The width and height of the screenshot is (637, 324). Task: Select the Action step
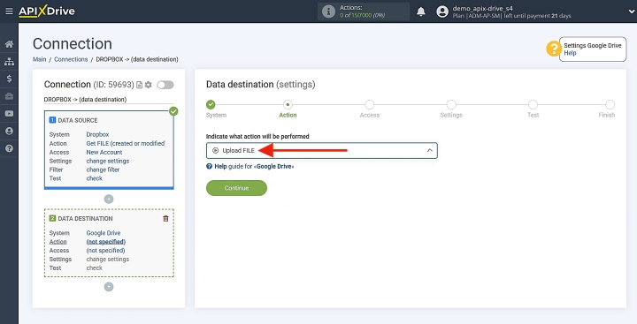(288, 105)
